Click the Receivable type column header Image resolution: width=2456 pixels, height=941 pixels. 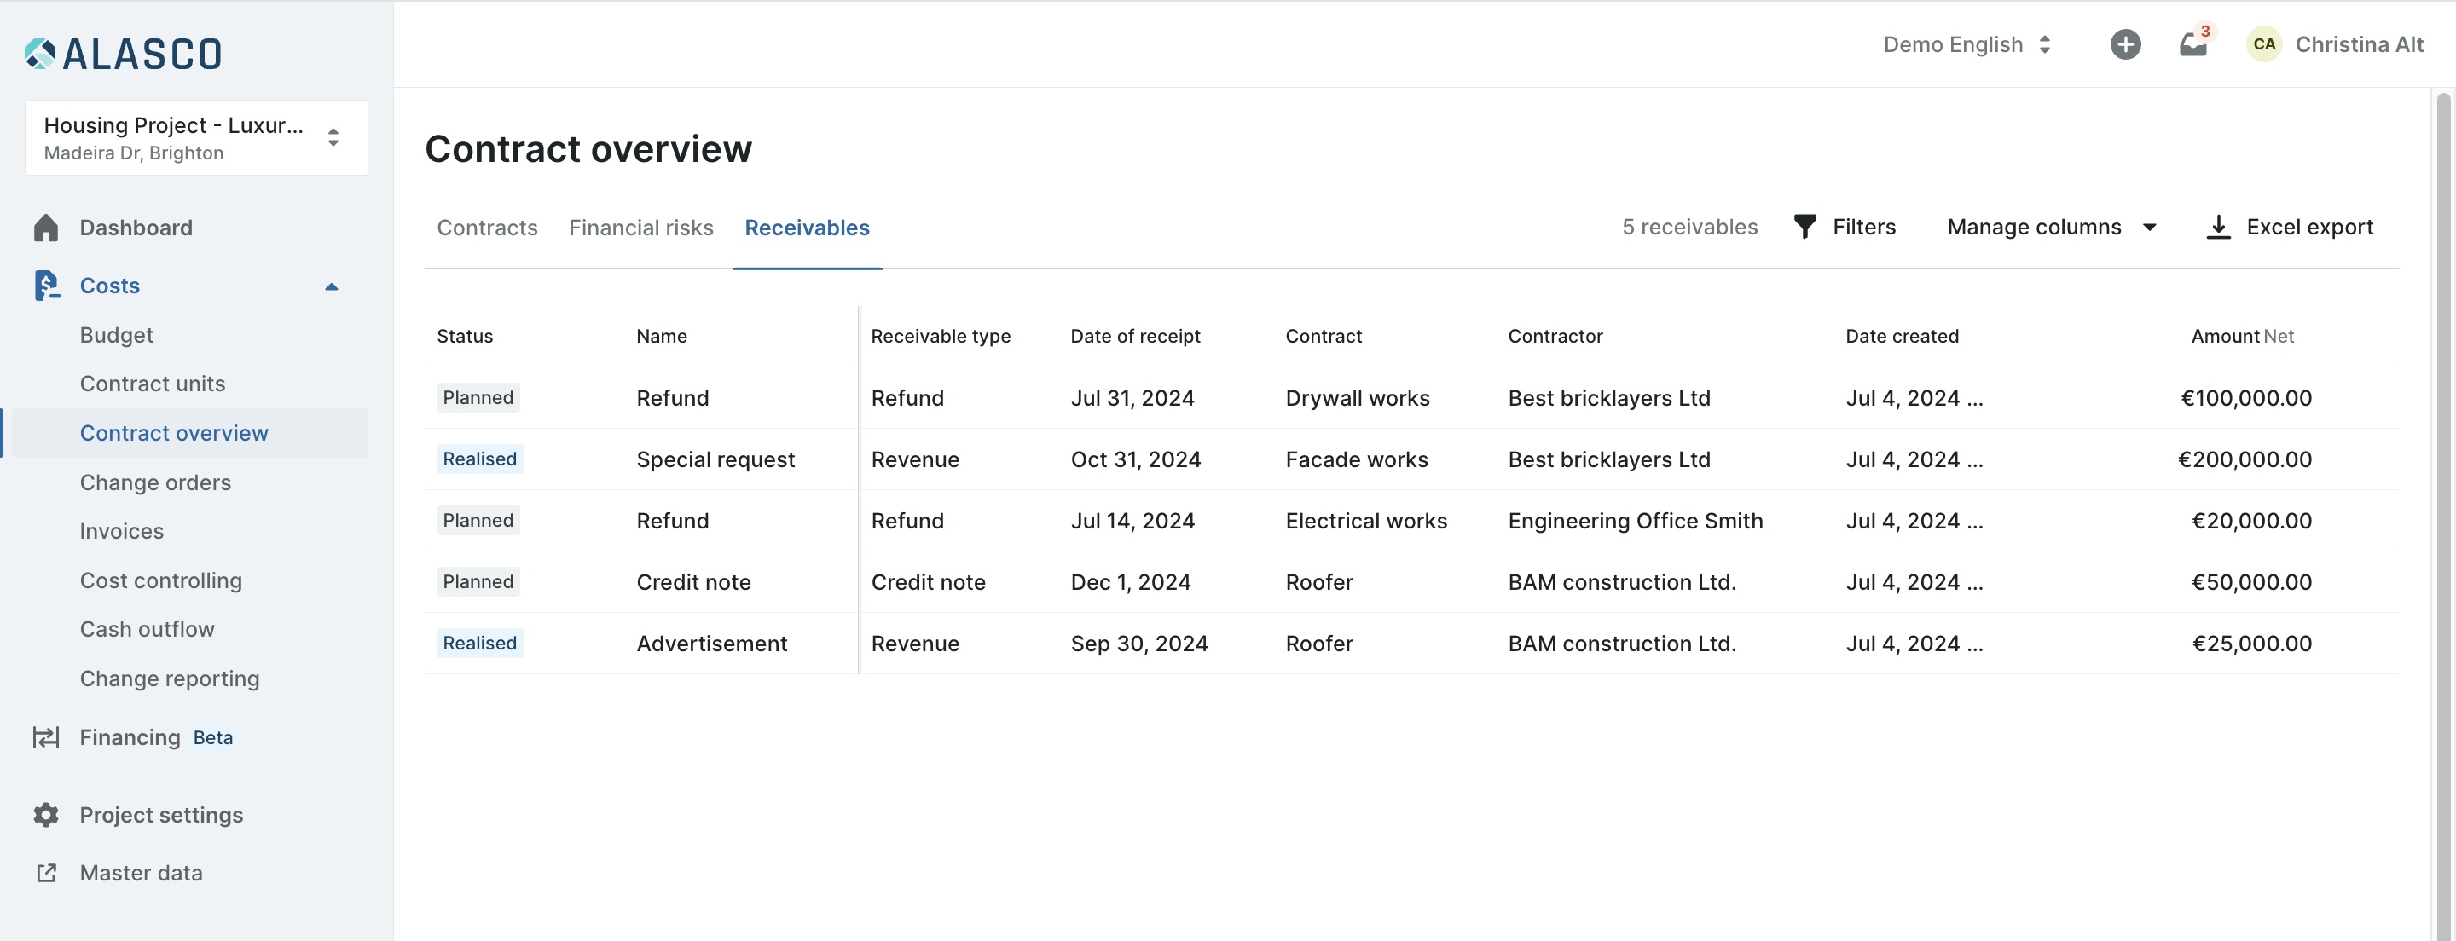pyautogui.click(x=941, y=336)
